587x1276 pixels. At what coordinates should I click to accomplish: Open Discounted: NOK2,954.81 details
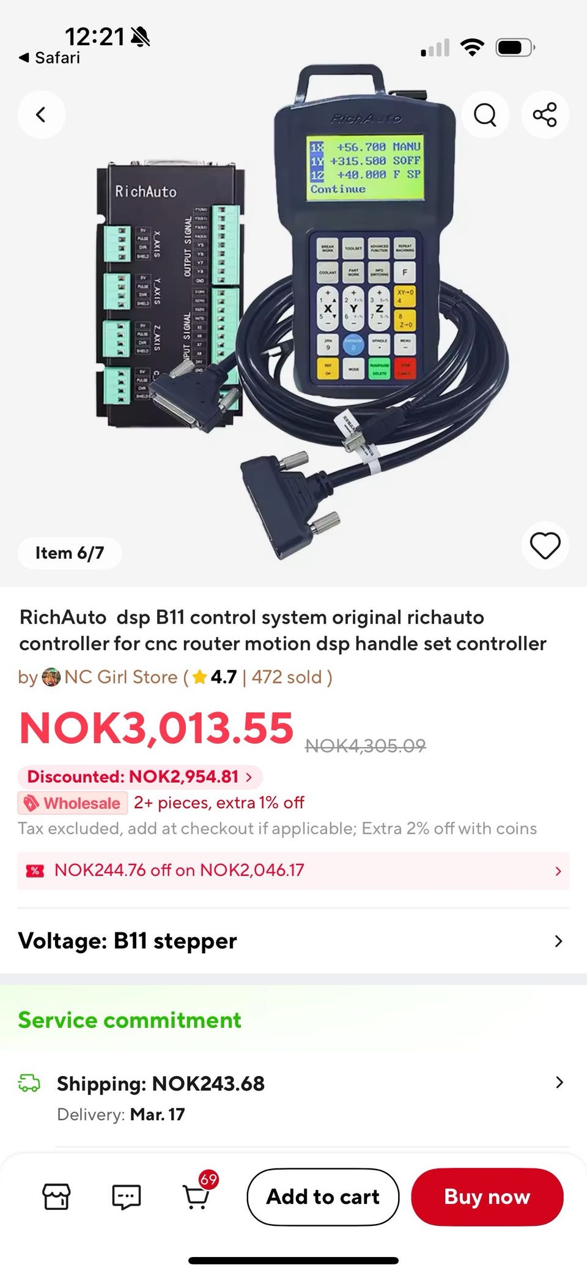point(140,776)
